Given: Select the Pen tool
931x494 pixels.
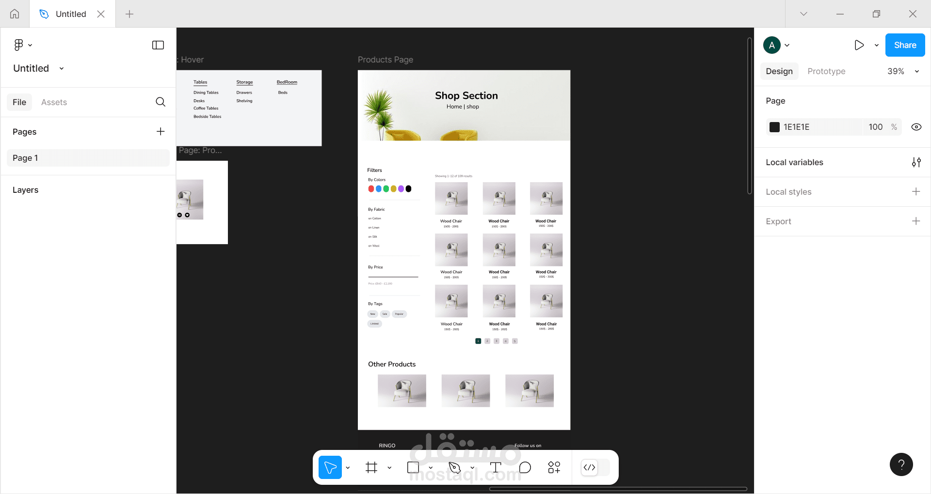Looking at the screenshot, I should (x=455, y=467).
